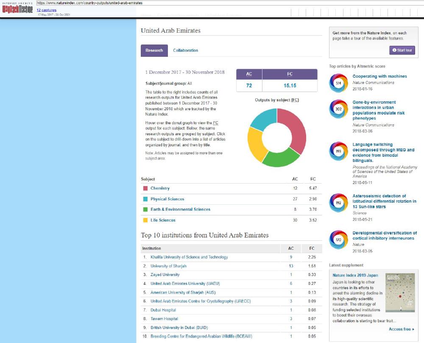Image resolution: width=424 pixels, height=343 pixels.
Task: Open the Dubai Hospital link
Action: point(163,310)
